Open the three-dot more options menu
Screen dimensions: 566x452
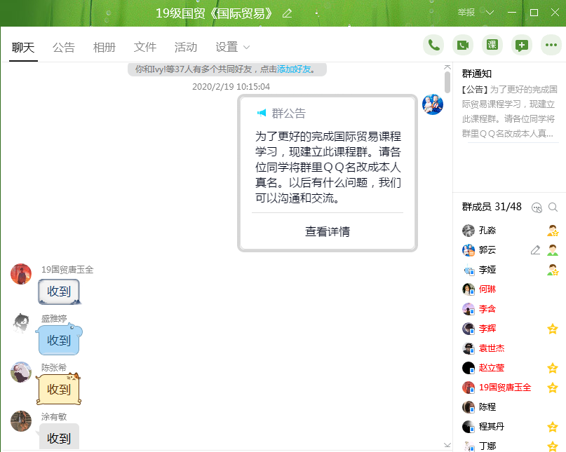tap(551, 45)
